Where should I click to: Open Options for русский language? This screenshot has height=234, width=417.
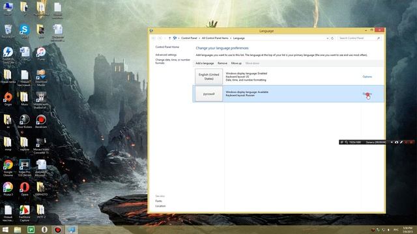(367, 94)
